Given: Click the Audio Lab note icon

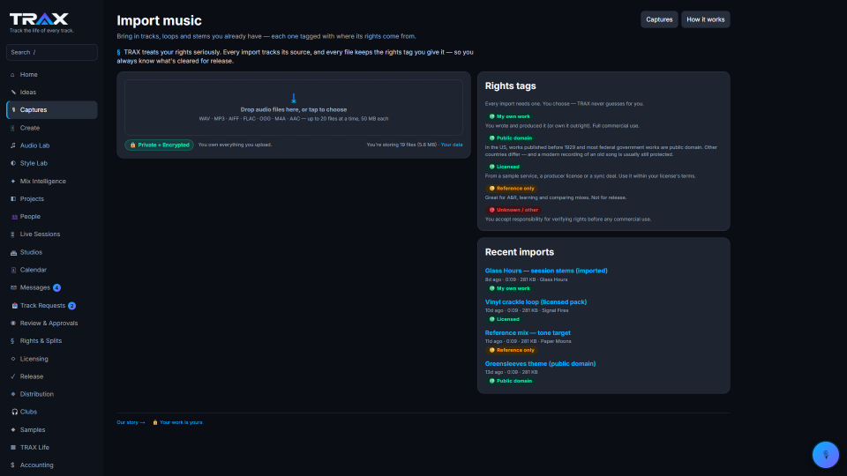Looking at the screenshot, I should point(13,145).
